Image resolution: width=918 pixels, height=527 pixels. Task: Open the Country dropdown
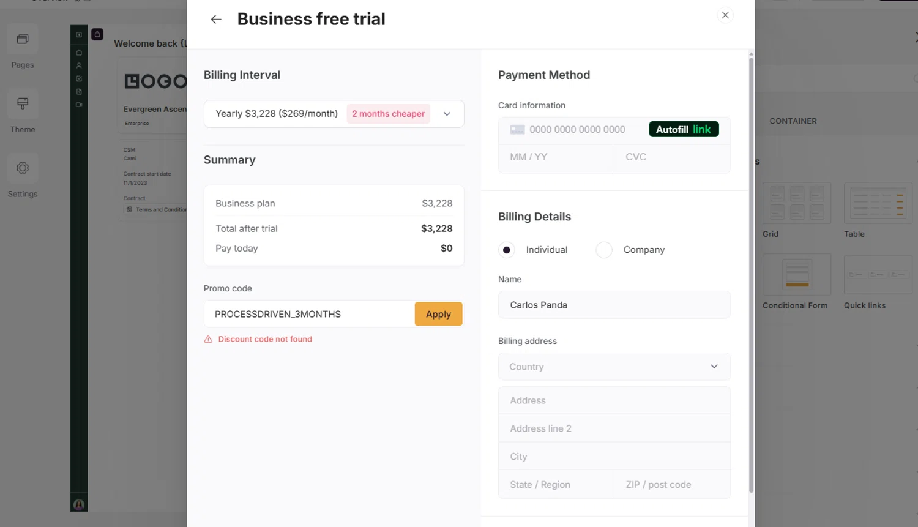pos(614,367)
